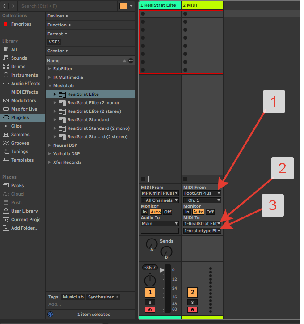Toggle the orange filter view button
304x324 pixels.
[x=123, y=6]
